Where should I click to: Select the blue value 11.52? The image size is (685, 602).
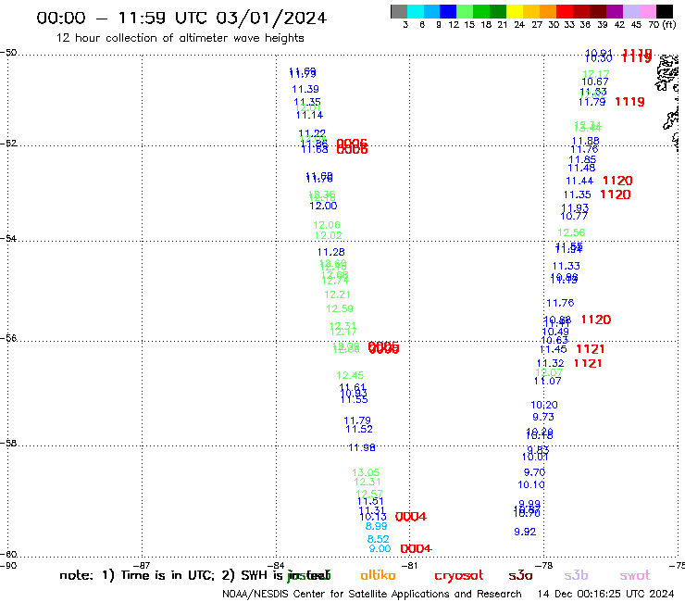tap(359, 430)
